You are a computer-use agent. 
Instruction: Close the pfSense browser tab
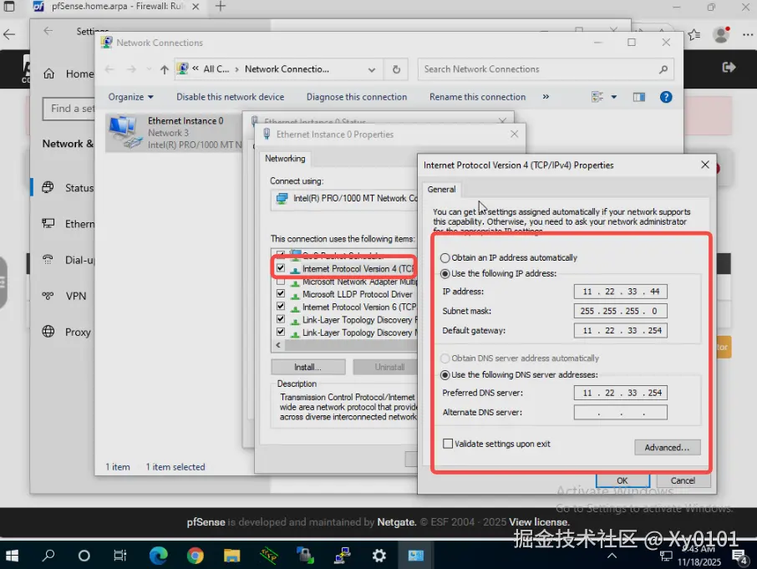[196, 7]
